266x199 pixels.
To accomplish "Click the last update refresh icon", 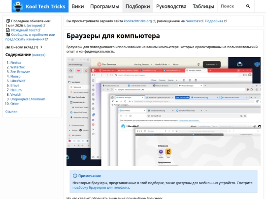I will (x=8, y=21).
